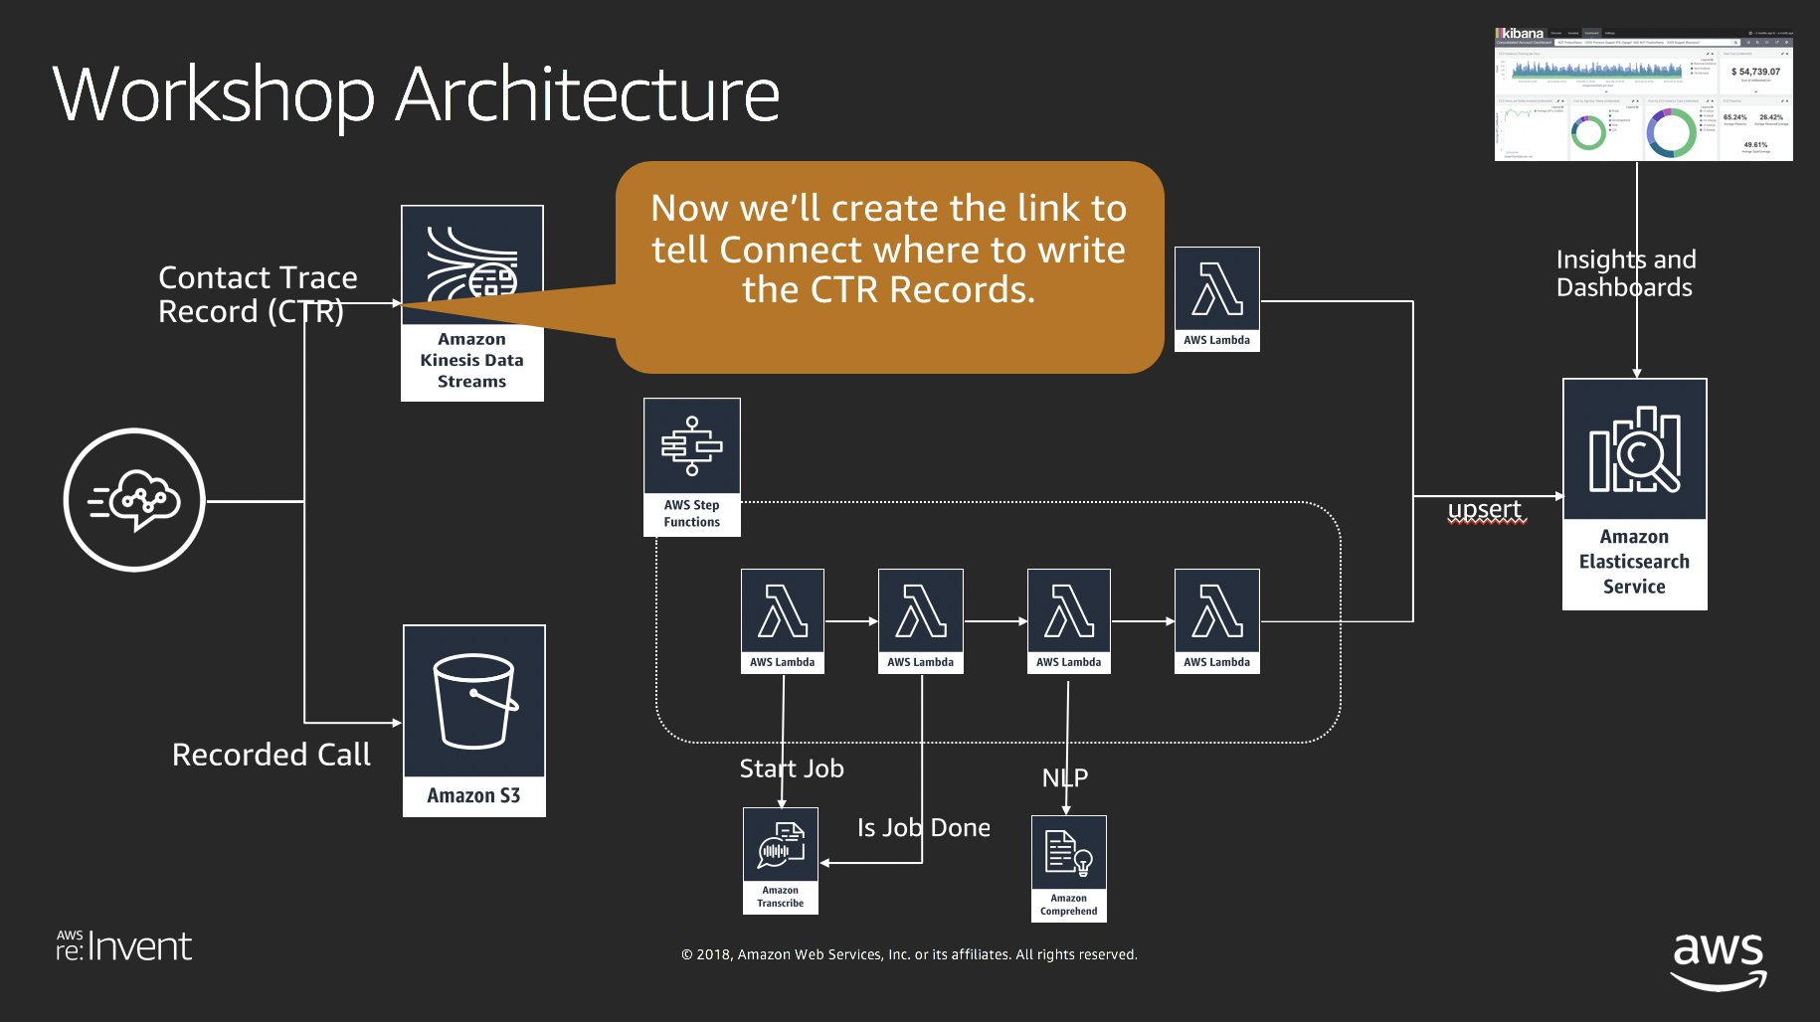Image resolution: width=1820 pixels, height=1022 pixels.
Task: Select the AWS Lambda icon above Start Job
Action: [x=783, y=621]
